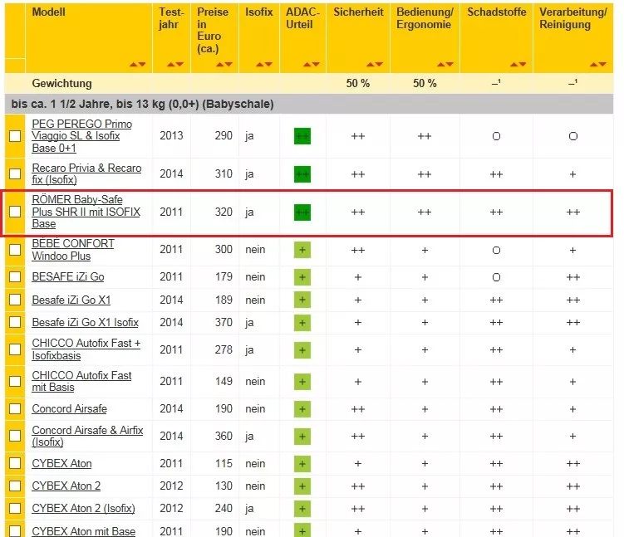Sort Sicherheit column ascending arrow
Viewport: 624px width, 537px height.
click(370, 64)
